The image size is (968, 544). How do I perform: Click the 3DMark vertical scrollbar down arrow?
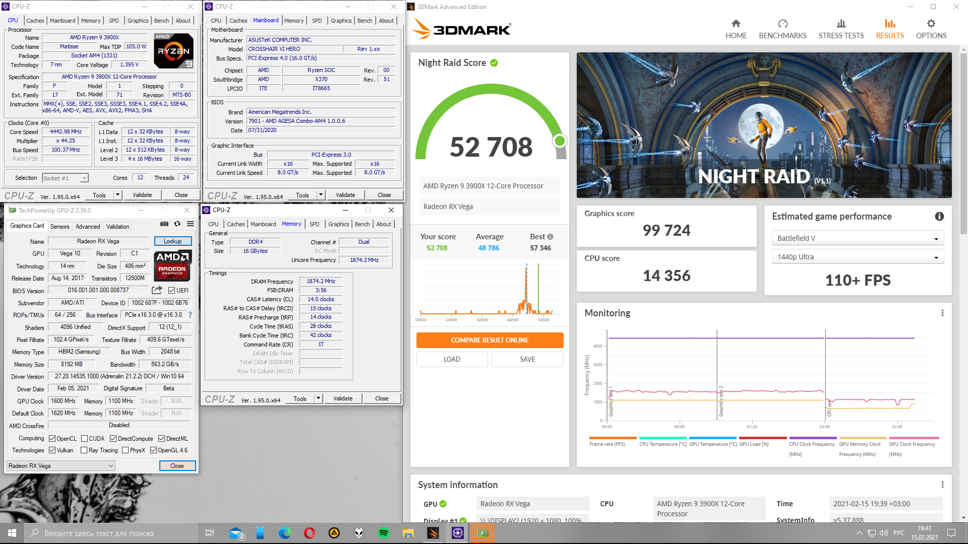(x=963, y=517)
